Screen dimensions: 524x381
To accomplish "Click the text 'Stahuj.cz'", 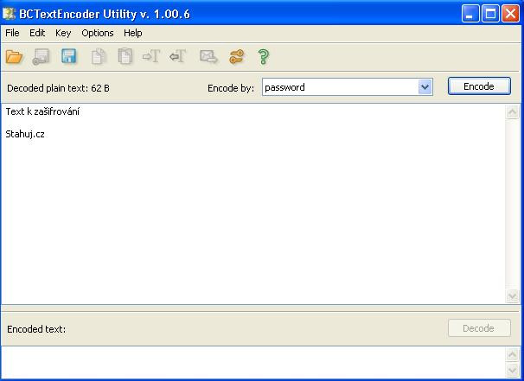I will pyautogui.click(x=25, y=134).
